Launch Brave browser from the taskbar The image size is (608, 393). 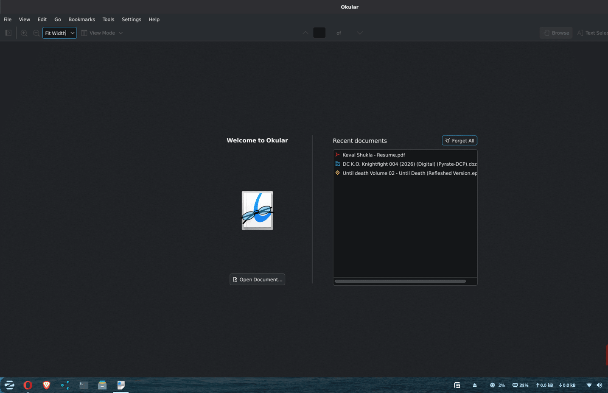[x=47, y=385]
